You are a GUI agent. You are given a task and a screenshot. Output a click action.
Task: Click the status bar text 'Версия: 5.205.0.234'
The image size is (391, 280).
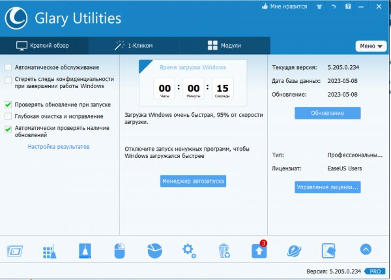pyautogui.click(x=334, y=272)
